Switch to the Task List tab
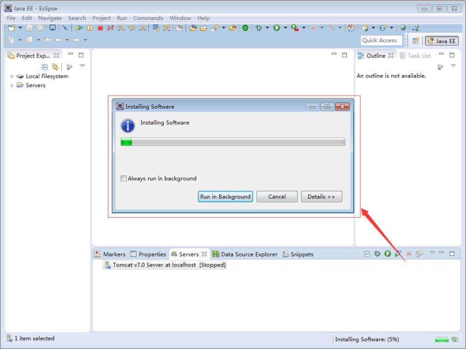 [x=415, y=55]
